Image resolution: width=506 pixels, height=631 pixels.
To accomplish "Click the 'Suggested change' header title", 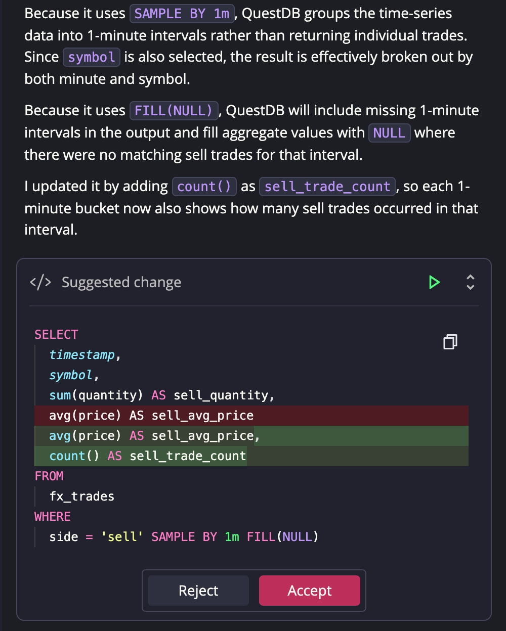I will pos(121,282).
